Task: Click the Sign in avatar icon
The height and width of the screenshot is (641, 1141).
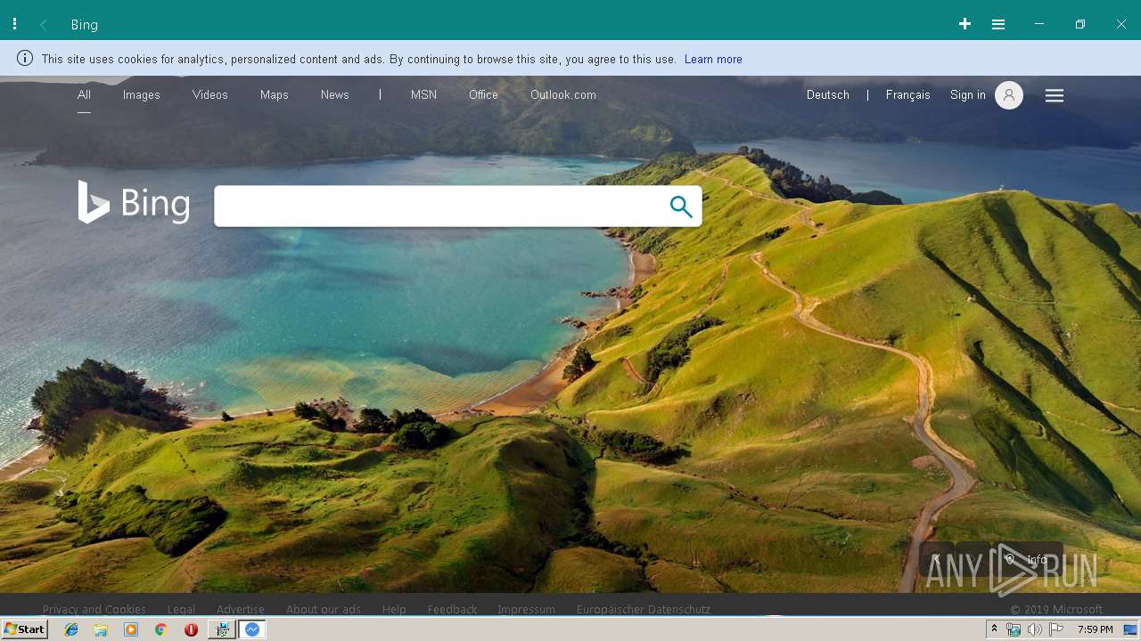Action: (1009, 95)
